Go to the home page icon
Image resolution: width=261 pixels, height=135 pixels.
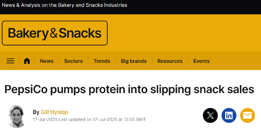(x=27, y=61)
